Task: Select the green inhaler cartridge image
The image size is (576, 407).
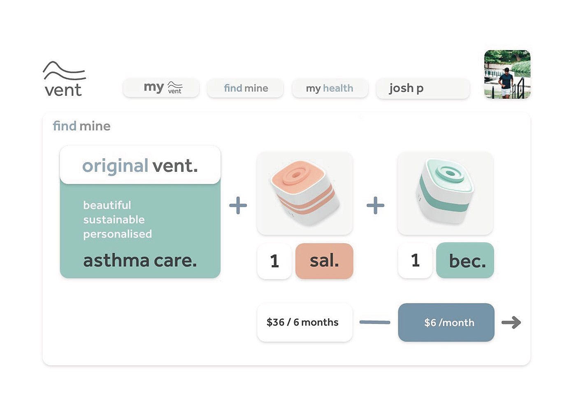Action: [445, 193]
